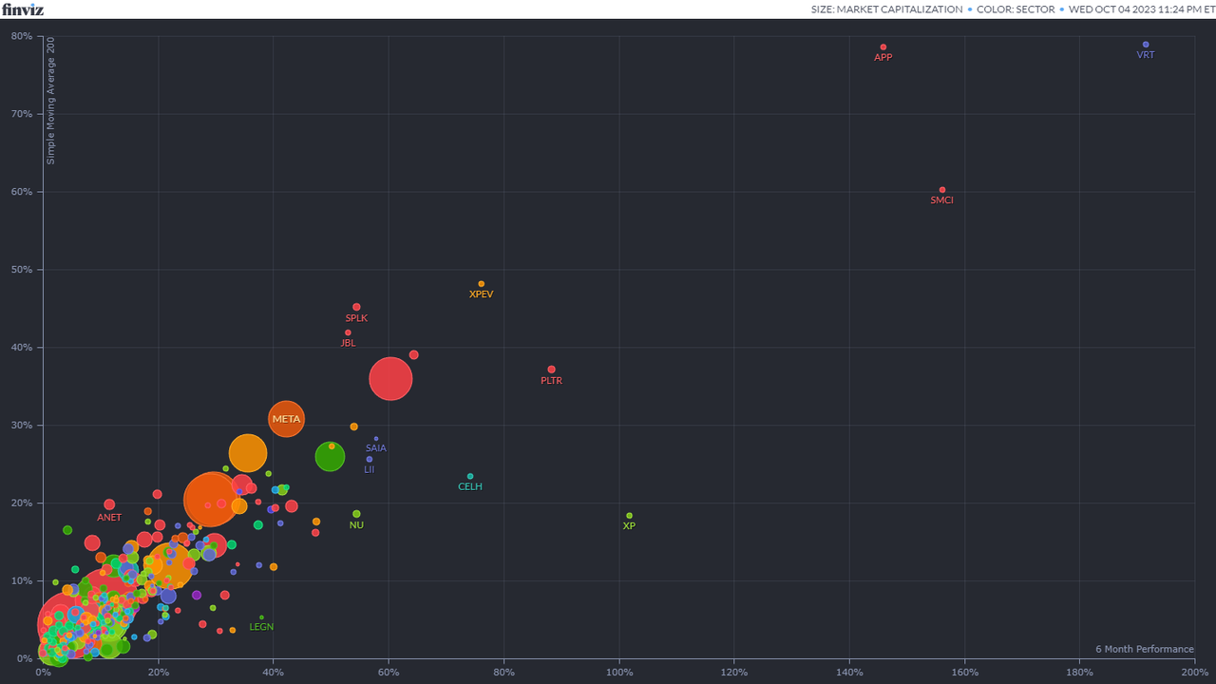This screenshot has width=1216, height=684.
Task: Click the large META bubble
Action: (x=286, y=418)
